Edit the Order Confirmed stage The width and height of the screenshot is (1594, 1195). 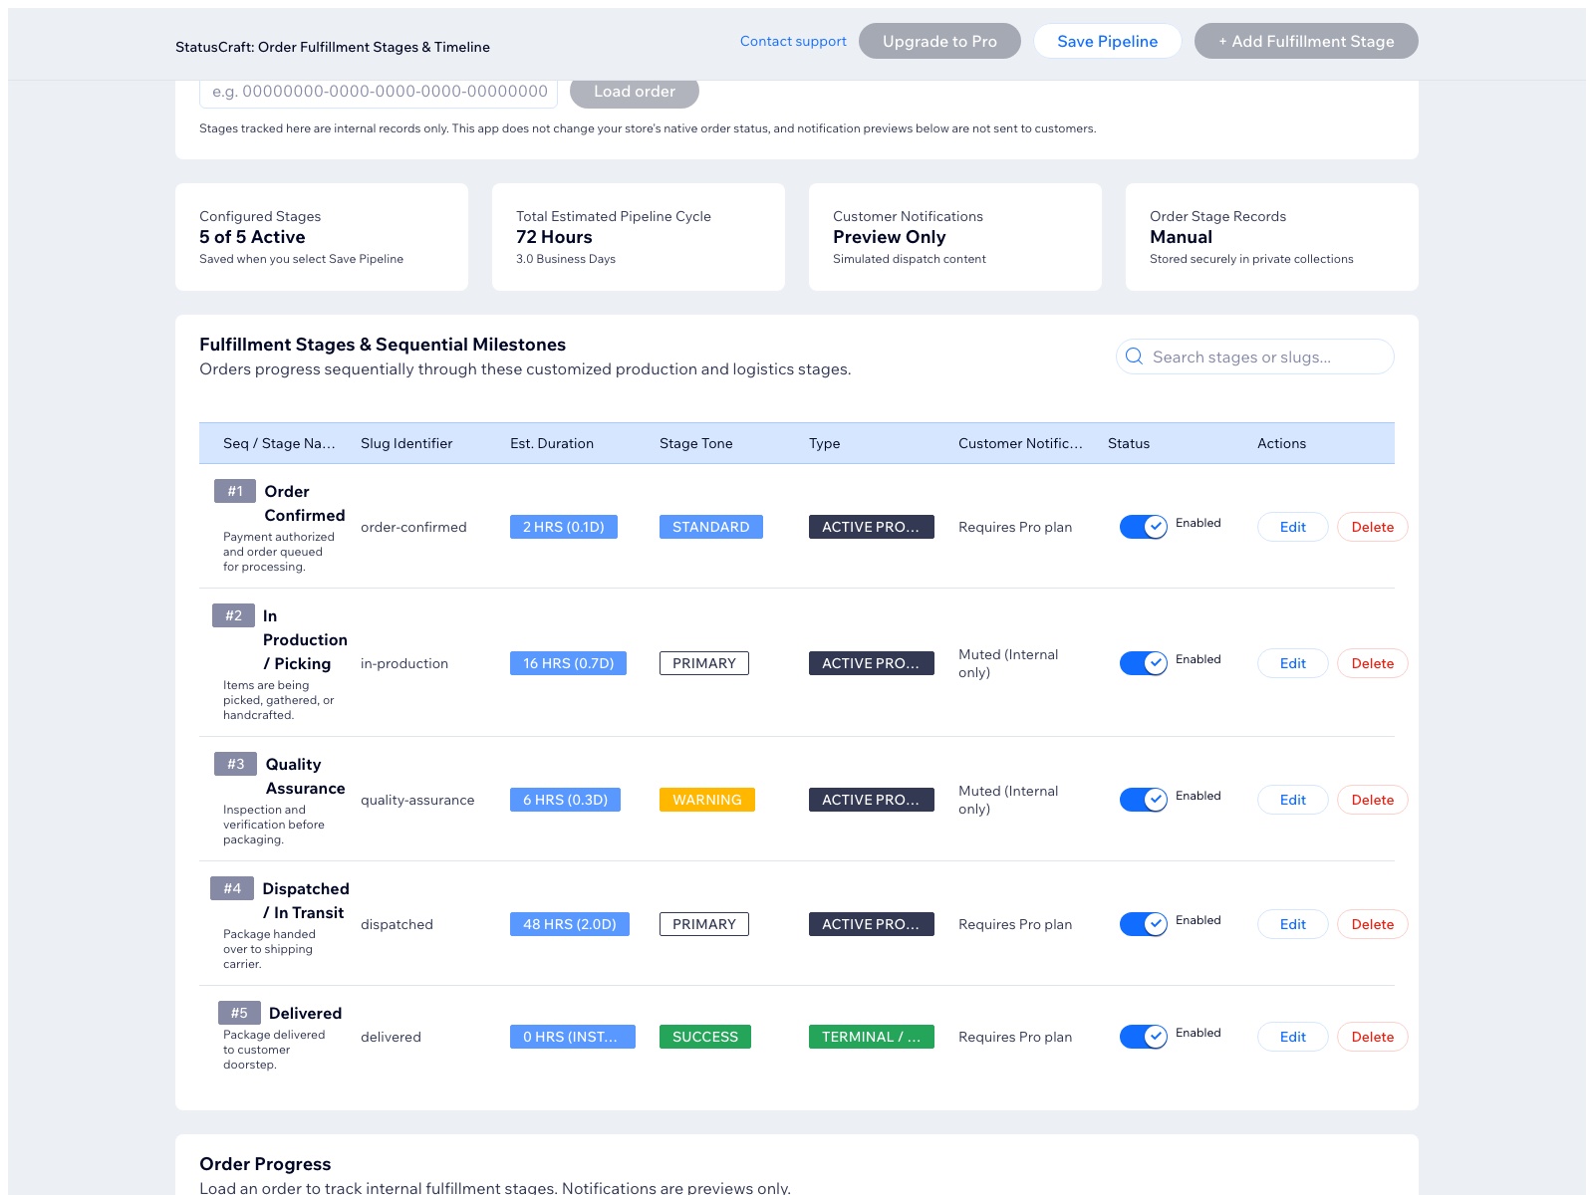coord(1293,527)
